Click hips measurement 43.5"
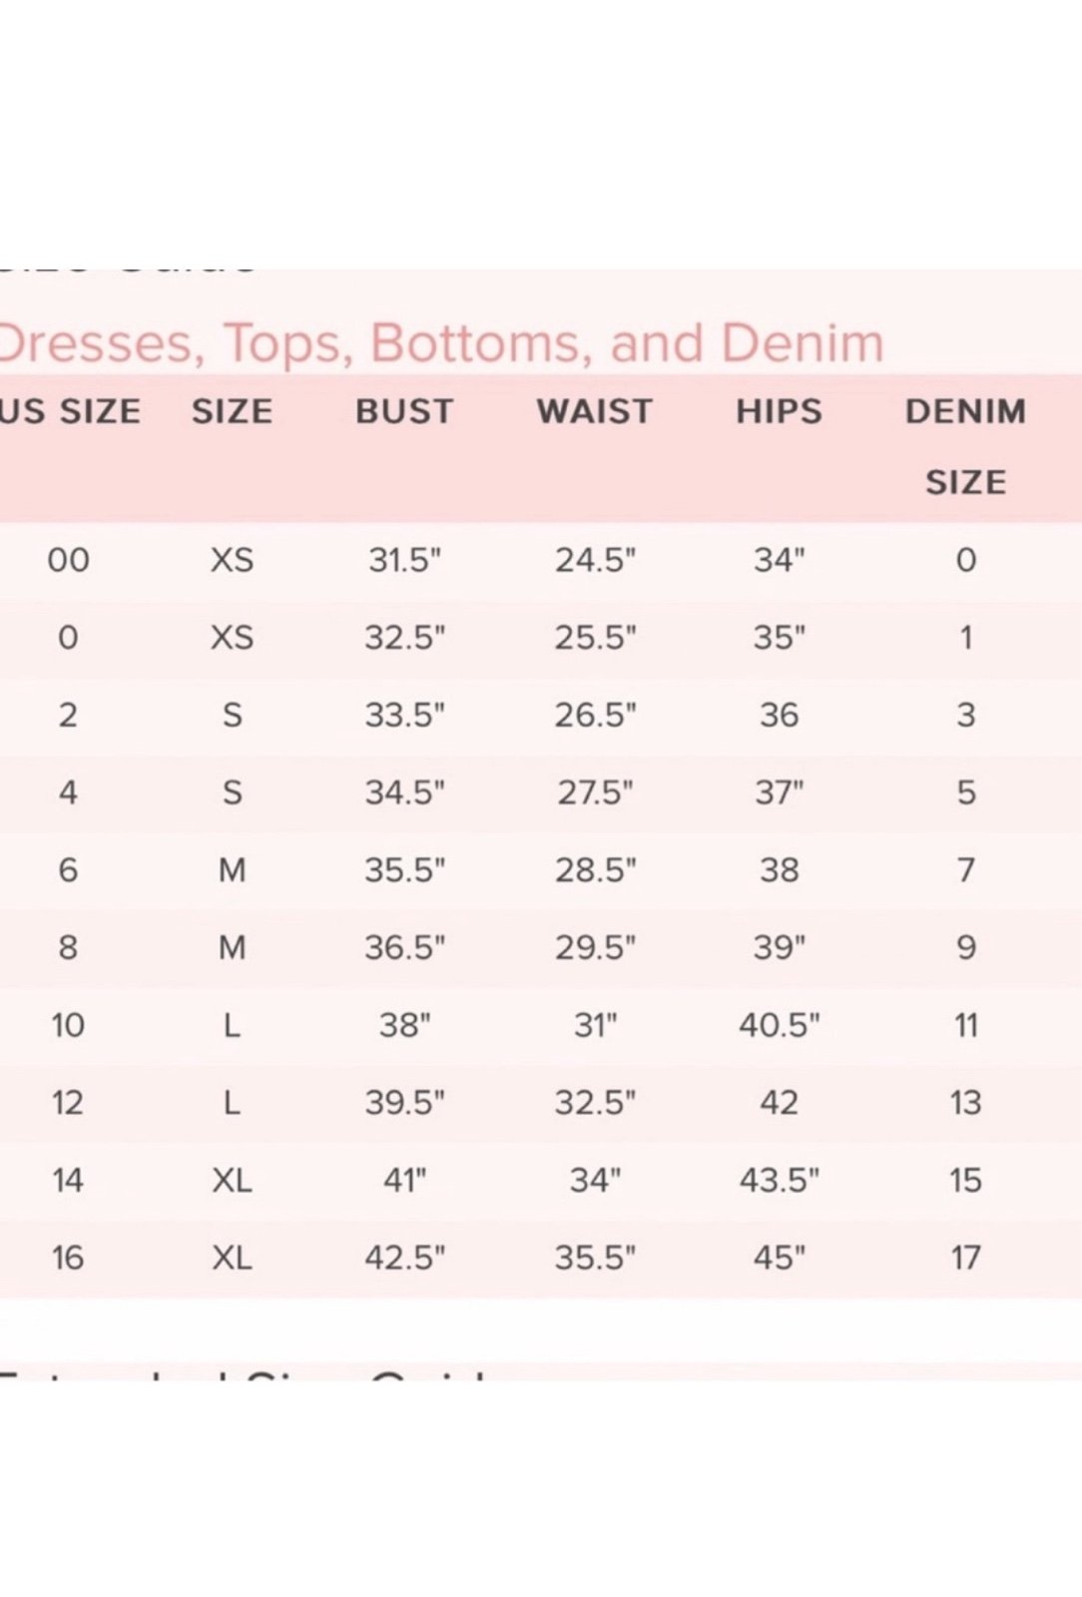The image size is (1082, 1597). coord(779,1180)
